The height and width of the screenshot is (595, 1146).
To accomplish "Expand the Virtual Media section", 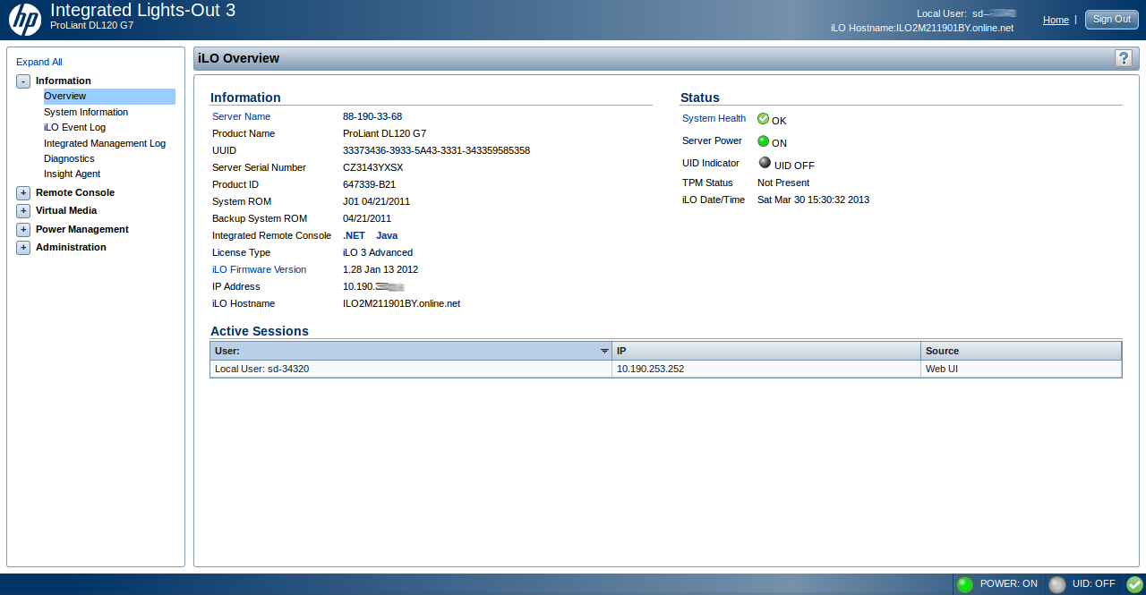I will point(23,211).
